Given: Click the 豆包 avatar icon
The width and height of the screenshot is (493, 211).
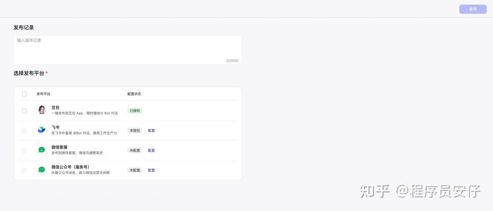Looking at the screenshot, I should [x=42, y=110].
